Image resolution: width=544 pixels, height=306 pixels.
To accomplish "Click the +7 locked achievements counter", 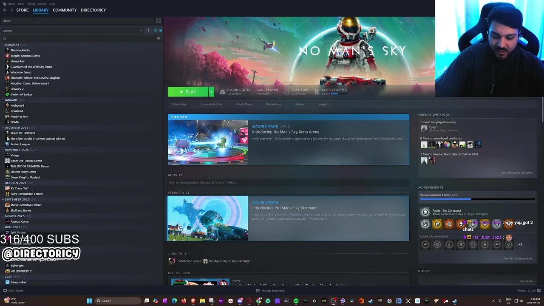I will pyautogui.click(x=520, y=244).
